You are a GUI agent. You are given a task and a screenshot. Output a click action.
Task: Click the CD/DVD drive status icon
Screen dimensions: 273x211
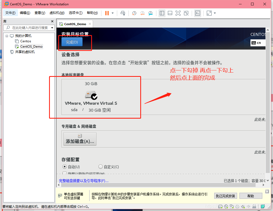tap(226, 206)
